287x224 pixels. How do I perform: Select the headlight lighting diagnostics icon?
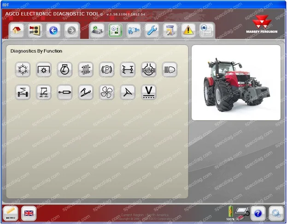[170, 70]
